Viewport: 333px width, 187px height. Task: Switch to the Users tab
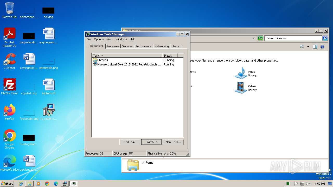click(175, 46)
